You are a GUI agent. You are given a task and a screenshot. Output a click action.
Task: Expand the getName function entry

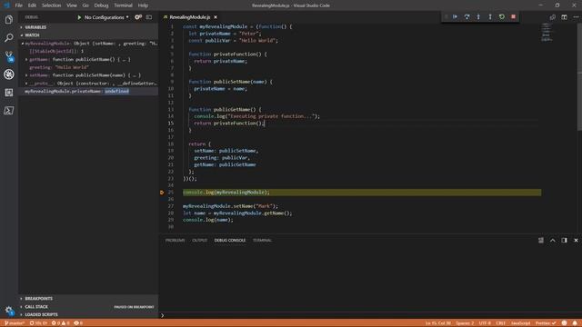[x=26, y=59]
